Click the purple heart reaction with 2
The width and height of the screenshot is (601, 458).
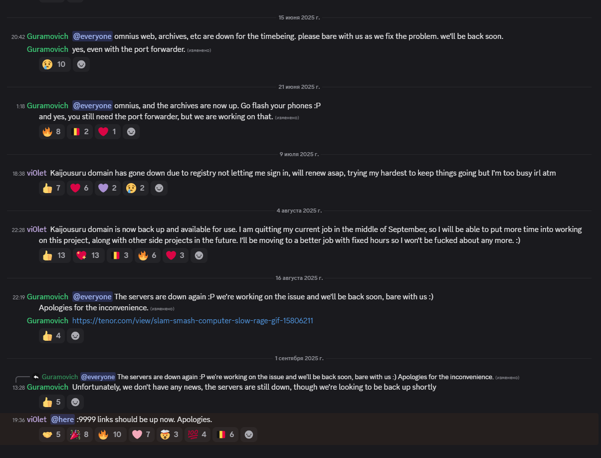[x=108, y=188]
